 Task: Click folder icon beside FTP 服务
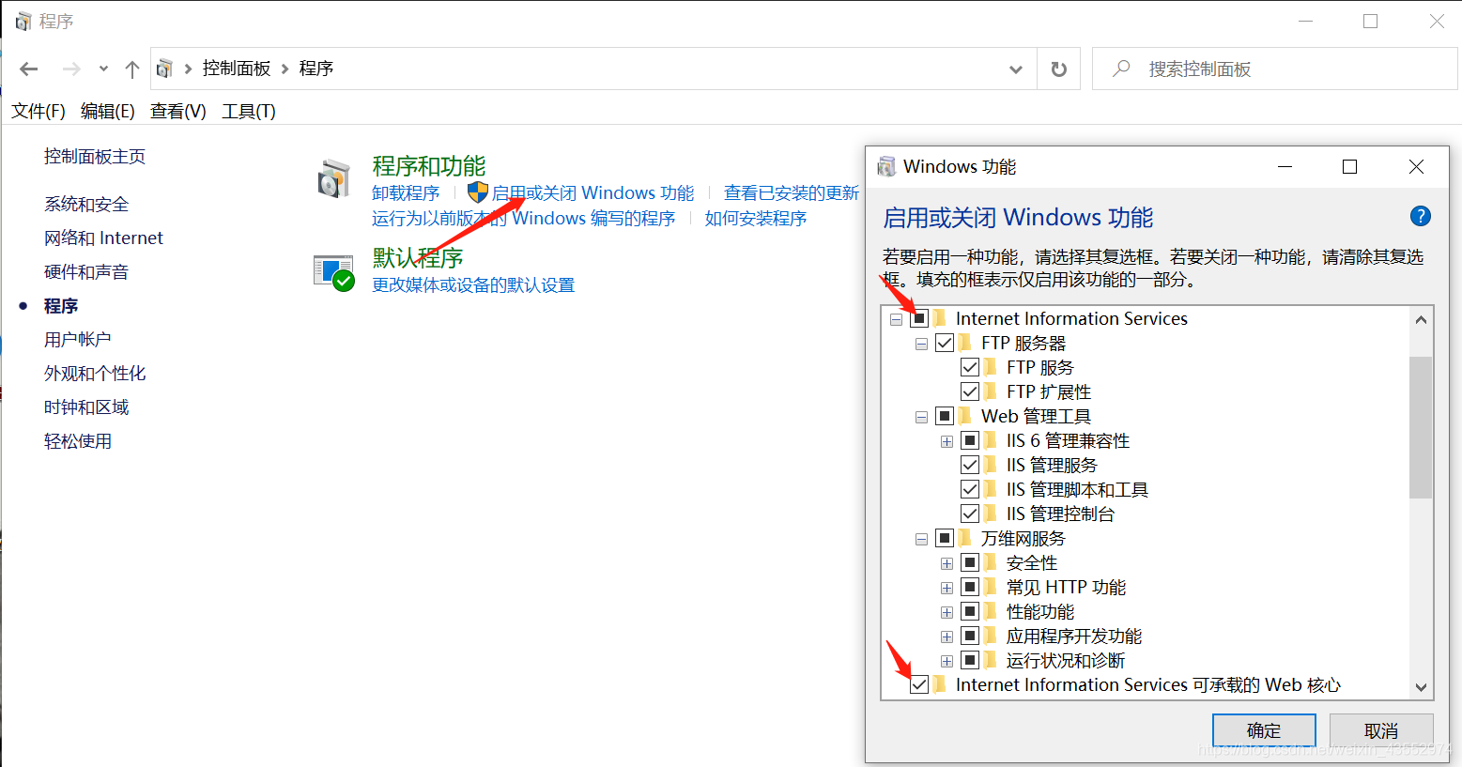[x=991, y=367]
